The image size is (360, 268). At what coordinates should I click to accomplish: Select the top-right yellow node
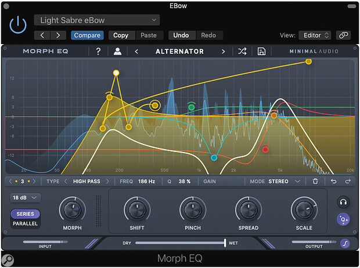[x=308, y=61]
